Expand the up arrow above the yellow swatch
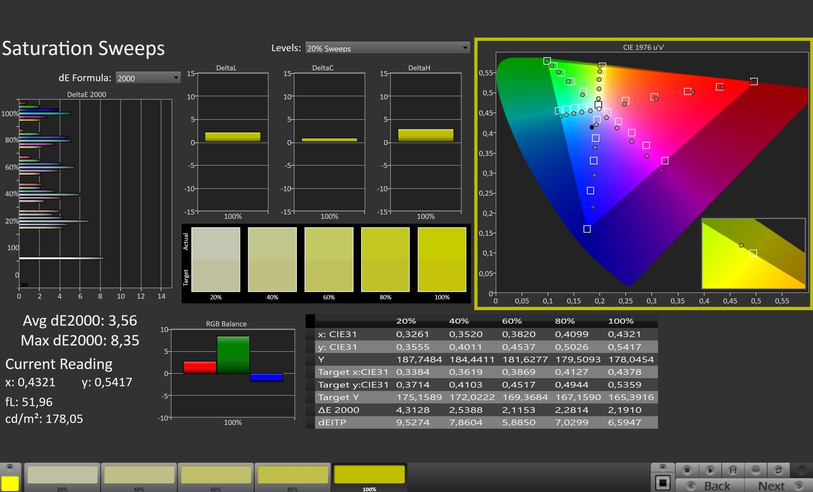Screen dimensions: 813x492 10,467
